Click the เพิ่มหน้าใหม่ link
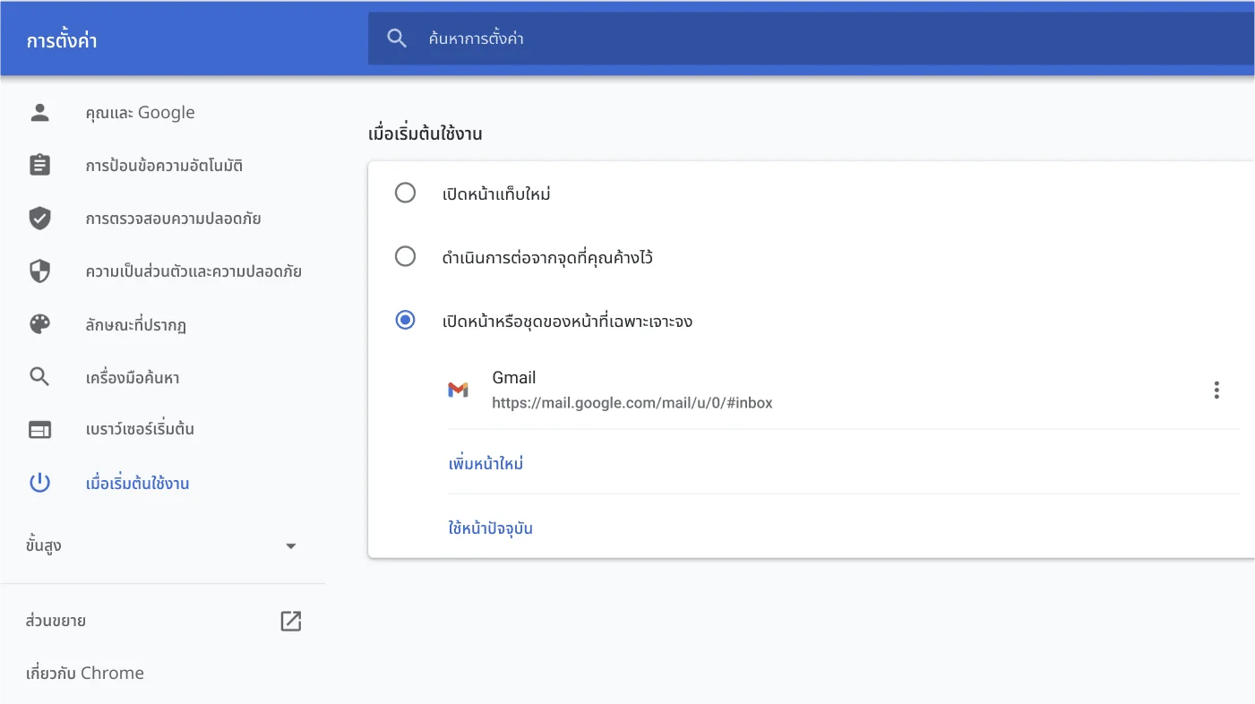The image size is (1255, 704). (x=486, y=462)
